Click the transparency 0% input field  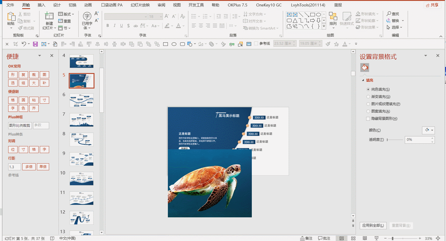418,140
